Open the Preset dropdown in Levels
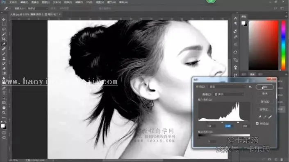The image size is (289, 162). [x=228, y=87]
